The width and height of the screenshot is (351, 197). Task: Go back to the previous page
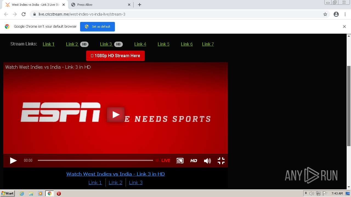coord(6,14)
